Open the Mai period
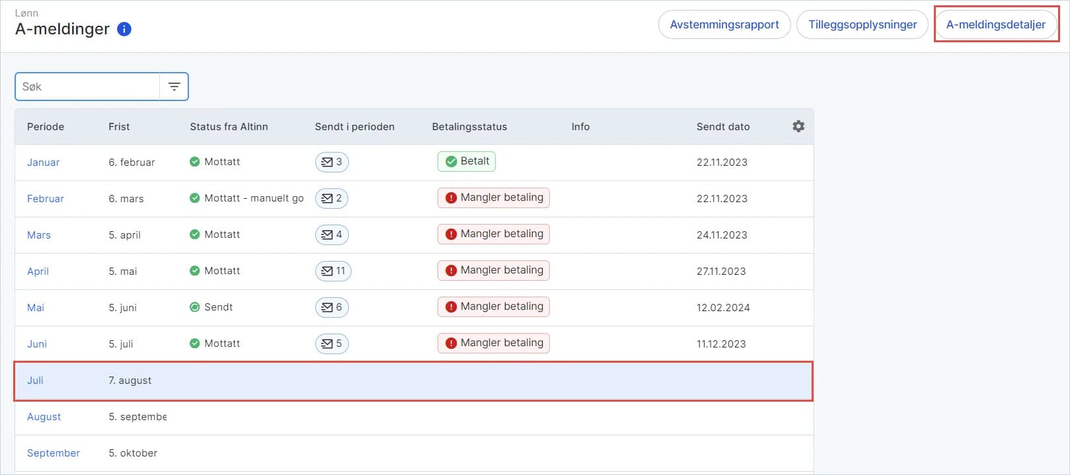This screenshot has height=475, width=1070. 36,308
